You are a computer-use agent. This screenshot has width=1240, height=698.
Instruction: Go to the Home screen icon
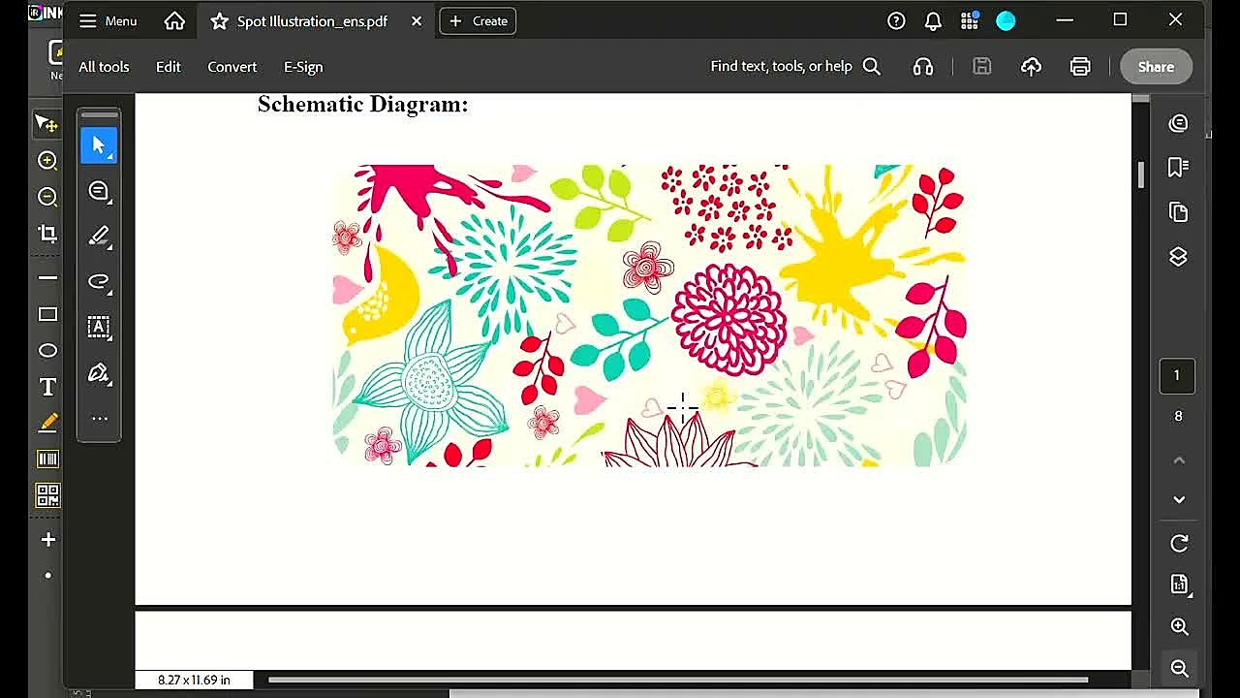point(174,20)
